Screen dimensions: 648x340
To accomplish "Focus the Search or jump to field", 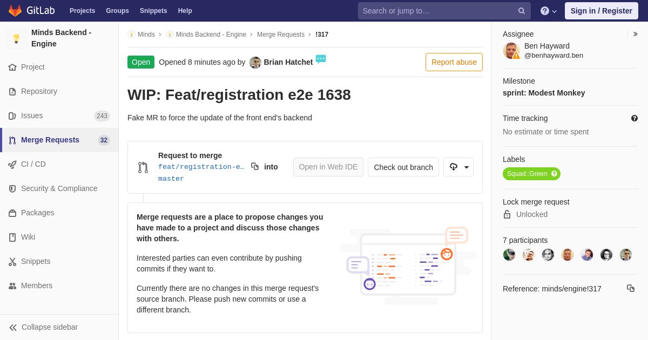I will click(437, 11).
